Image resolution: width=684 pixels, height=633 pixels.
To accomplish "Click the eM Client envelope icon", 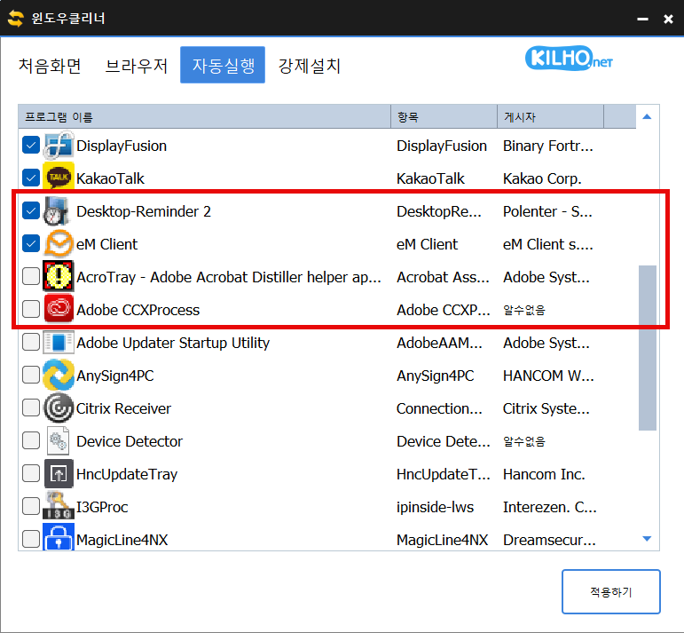I will click(x=59, y=243).
